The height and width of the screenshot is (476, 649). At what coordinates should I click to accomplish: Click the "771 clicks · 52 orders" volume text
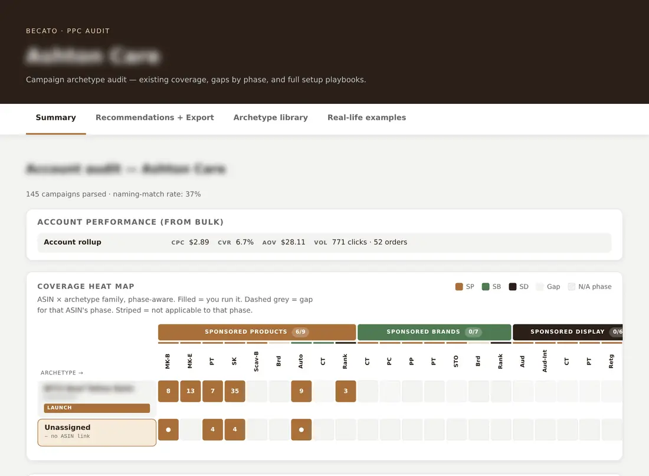tap(369, 242)
